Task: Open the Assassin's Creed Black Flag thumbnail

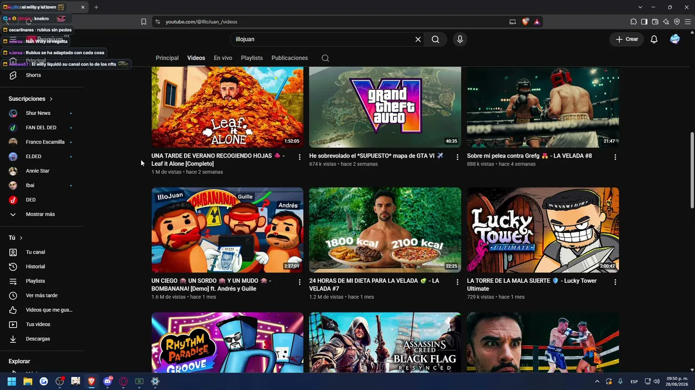Action: (385, 342)
